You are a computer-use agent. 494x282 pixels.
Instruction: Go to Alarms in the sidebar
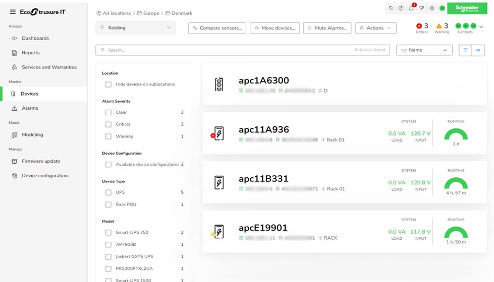click(x=30, y=108)
